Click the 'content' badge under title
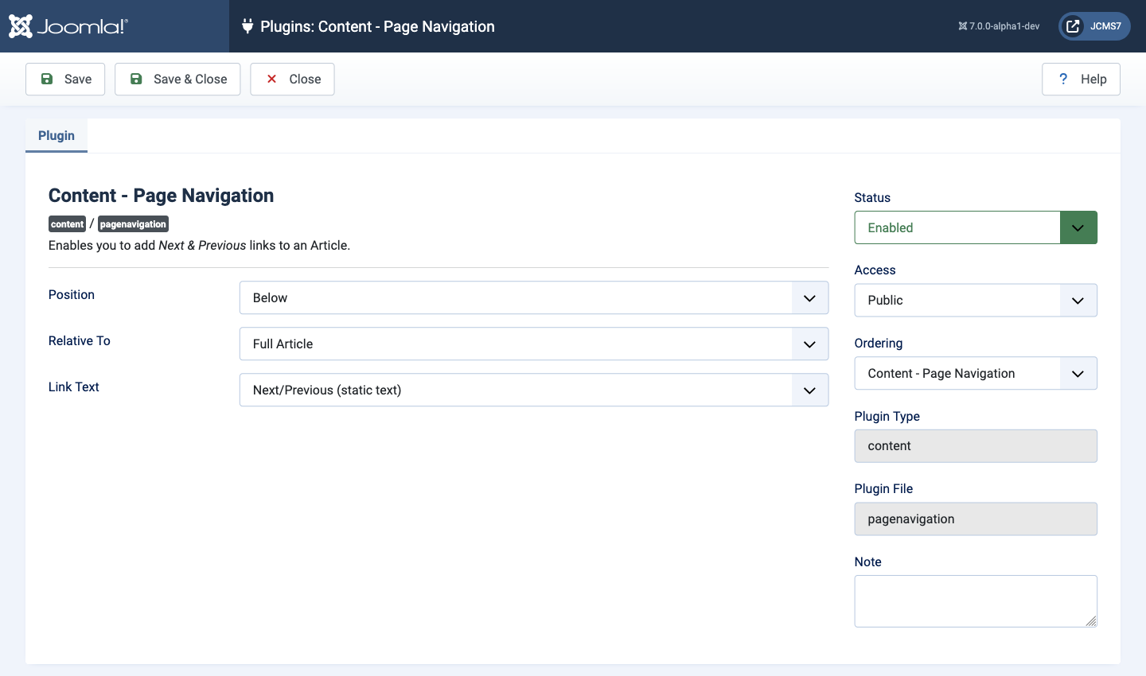 (67, 224)
